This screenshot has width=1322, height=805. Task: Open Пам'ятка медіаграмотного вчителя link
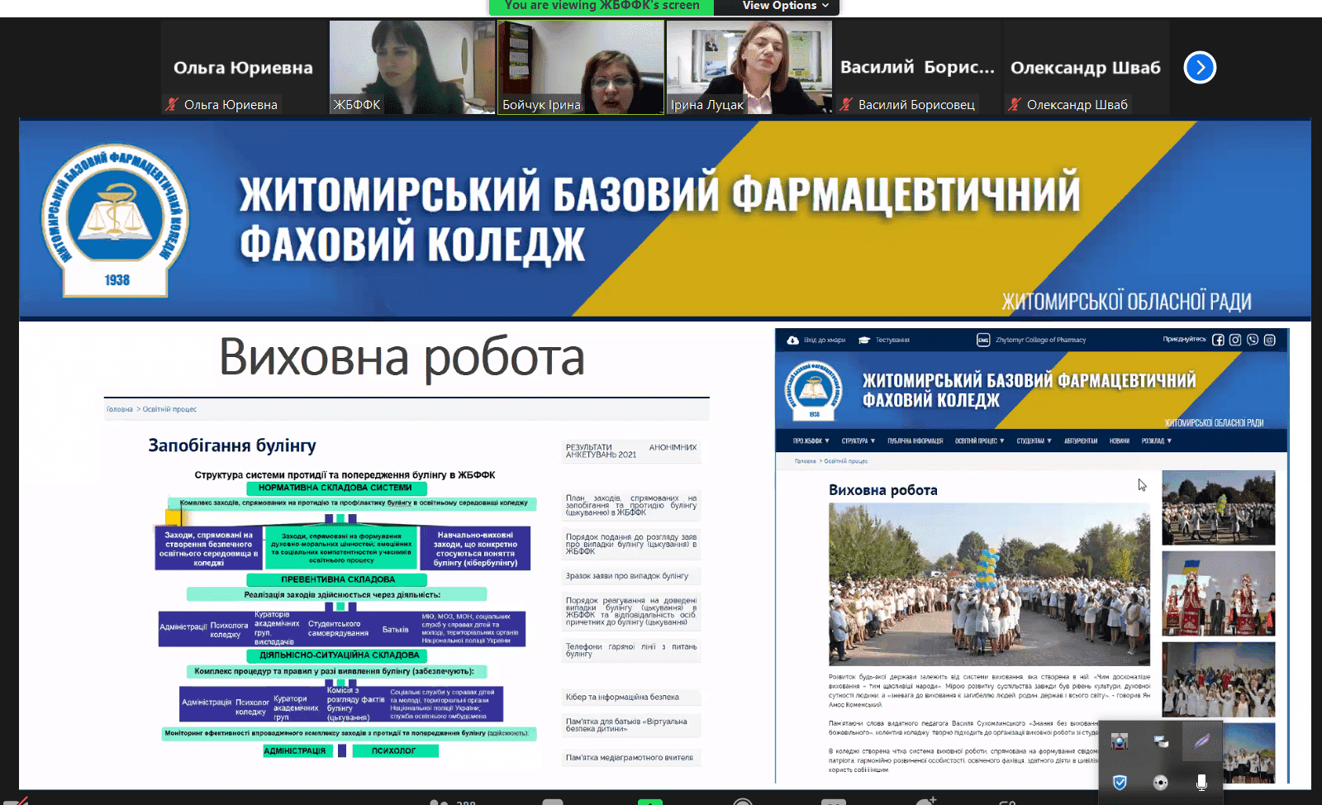pos(631,757)
